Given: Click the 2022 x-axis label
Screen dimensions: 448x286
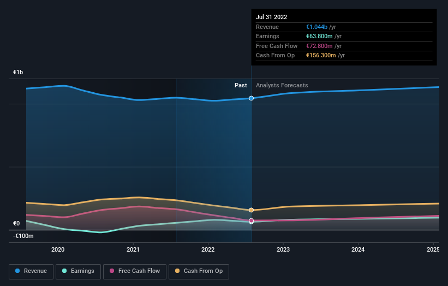Looking at the screenshot, I should point(208,249).
